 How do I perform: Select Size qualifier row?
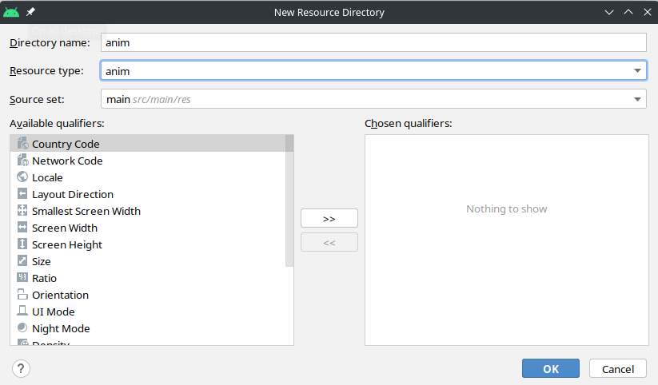coord(148,261)
